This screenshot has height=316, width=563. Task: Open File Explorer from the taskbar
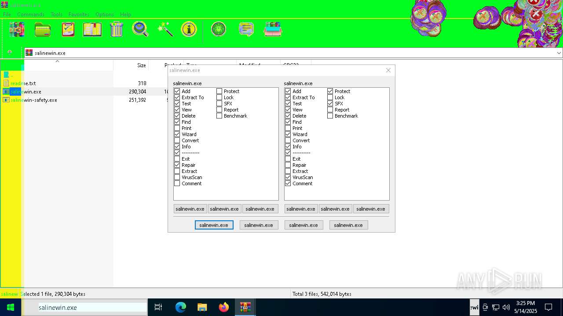(x=202, y=307)
